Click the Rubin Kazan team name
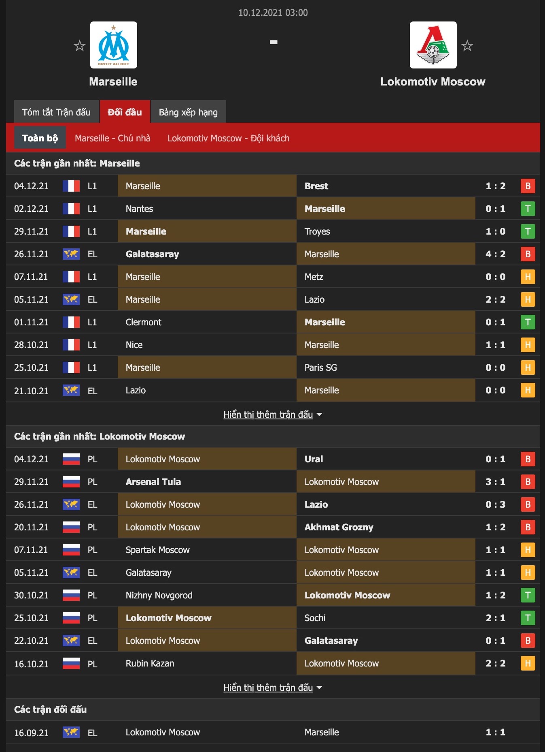The height and width of the screenshot is (752, 545). coord(150,663)
